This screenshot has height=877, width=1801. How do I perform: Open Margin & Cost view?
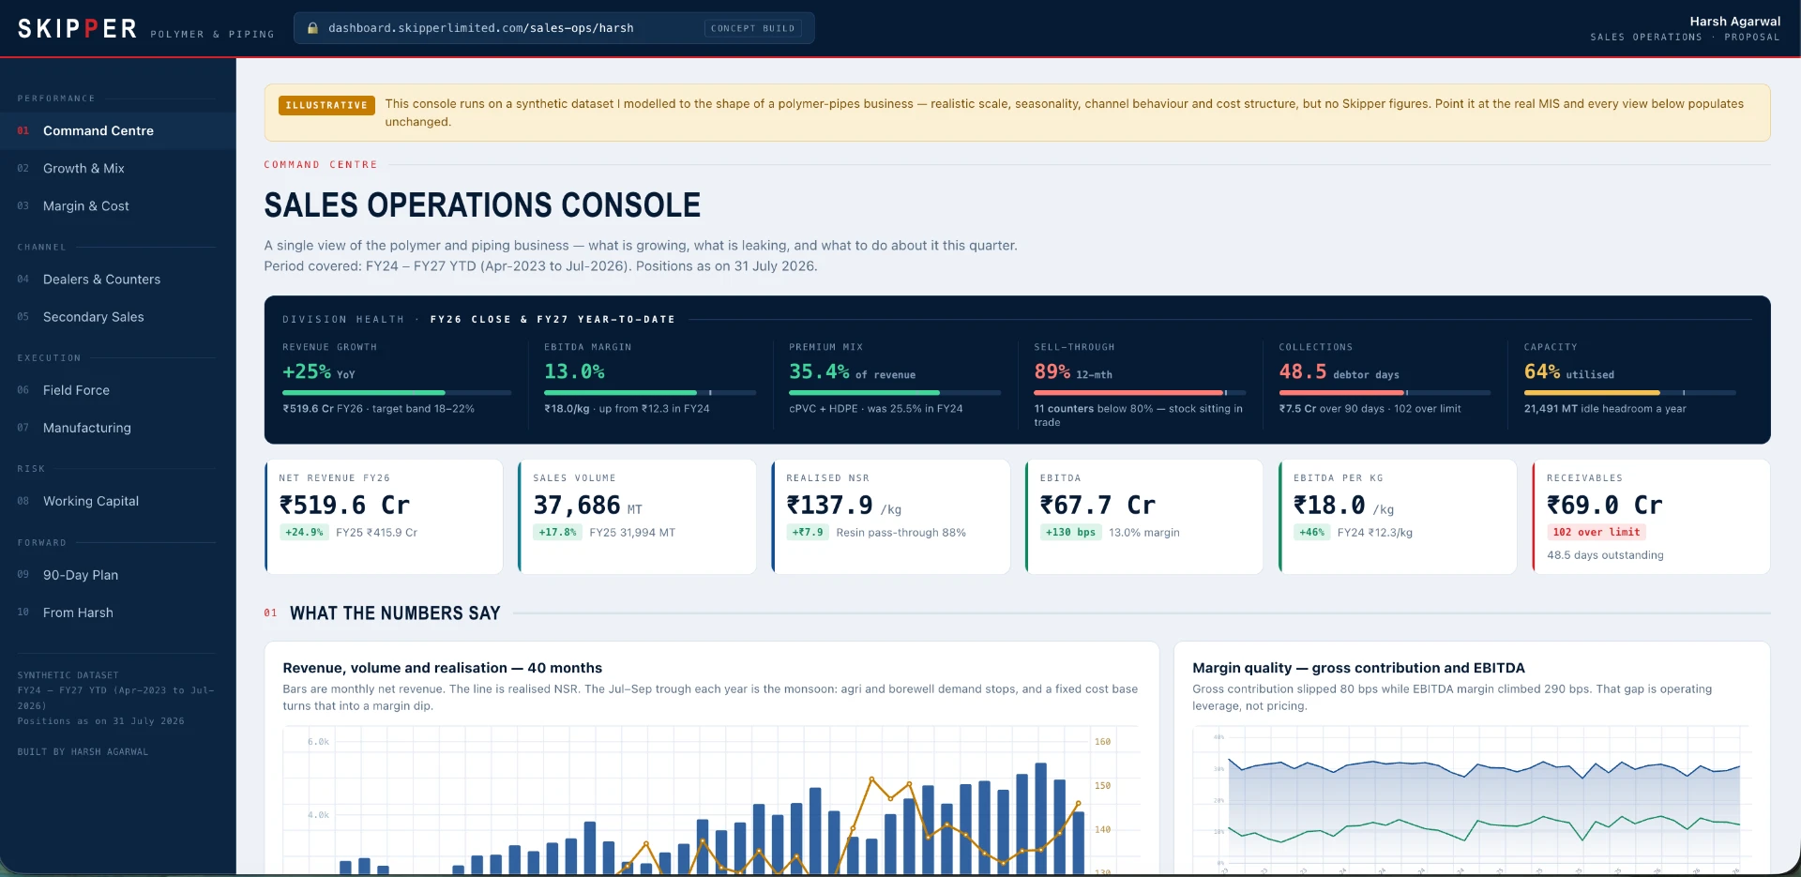pos(118,205)
